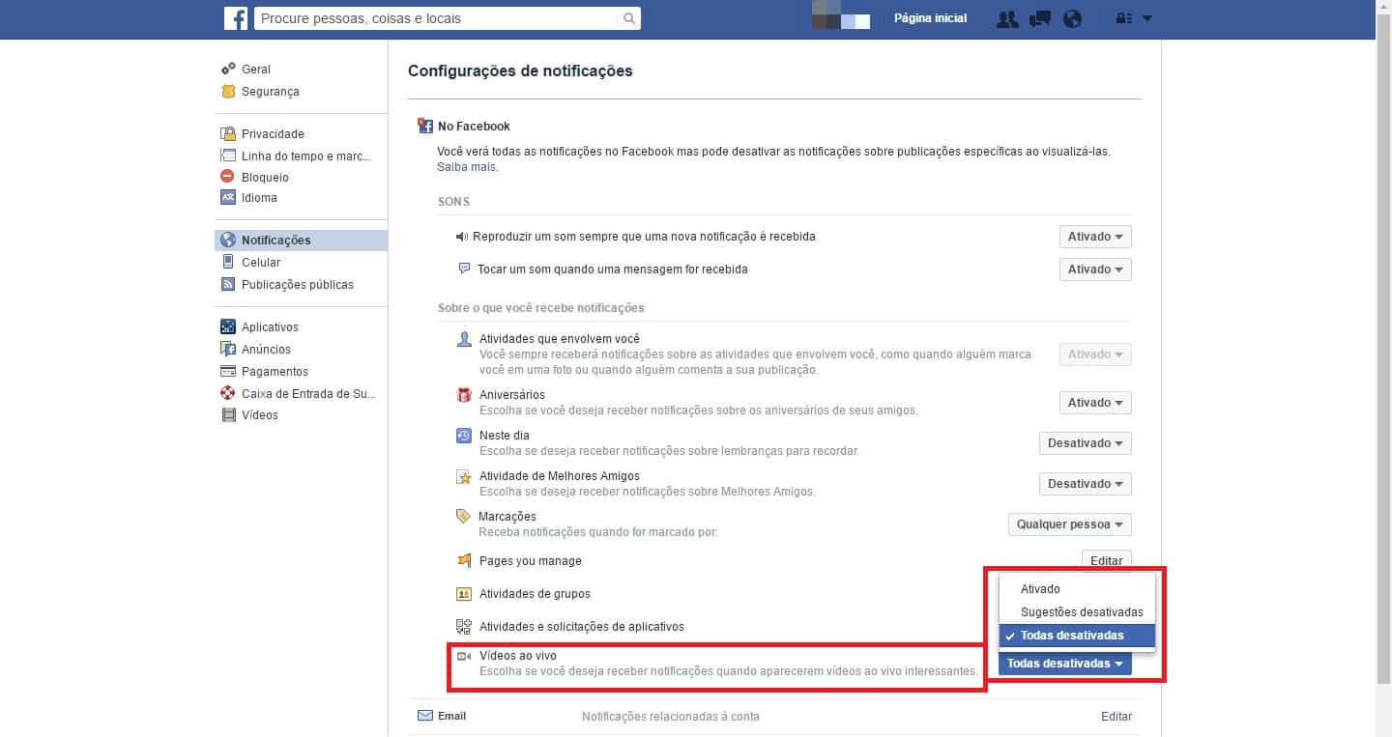Open Ativado dropdown for notification sound

[x=1095, y=237]
